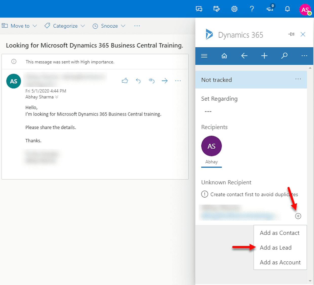
Task: Open the notifications bell
Action: 287,9
